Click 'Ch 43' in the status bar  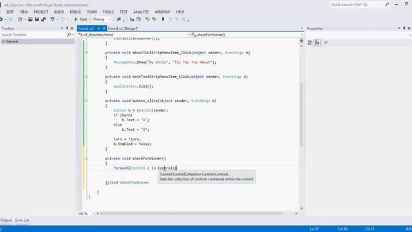(x=370, y=229)
